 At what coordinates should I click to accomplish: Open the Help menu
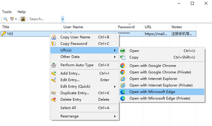point(21,12)
